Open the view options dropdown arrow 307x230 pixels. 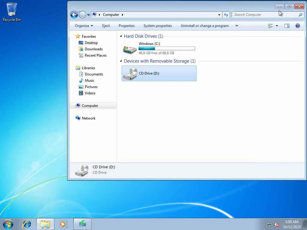277,26
